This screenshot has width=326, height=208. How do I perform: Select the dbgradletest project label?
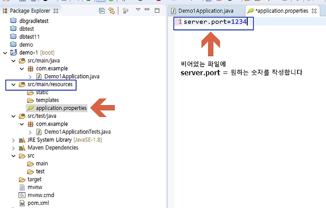pos(34,21)
